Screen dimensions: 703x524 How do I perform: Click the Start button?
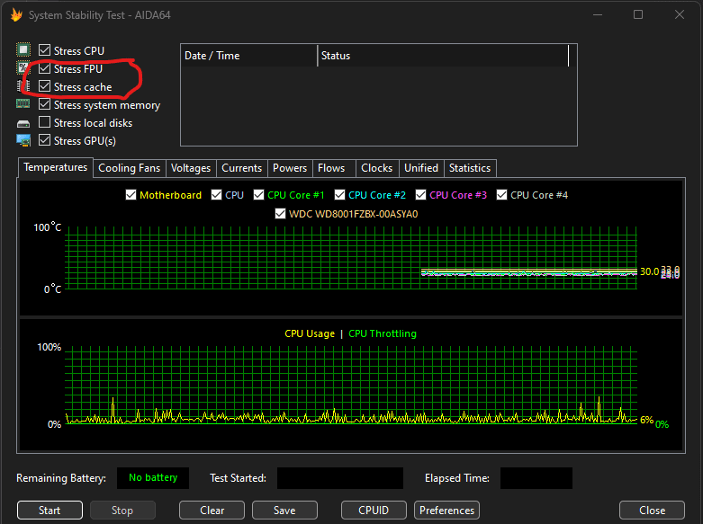(x=50, y=511)
